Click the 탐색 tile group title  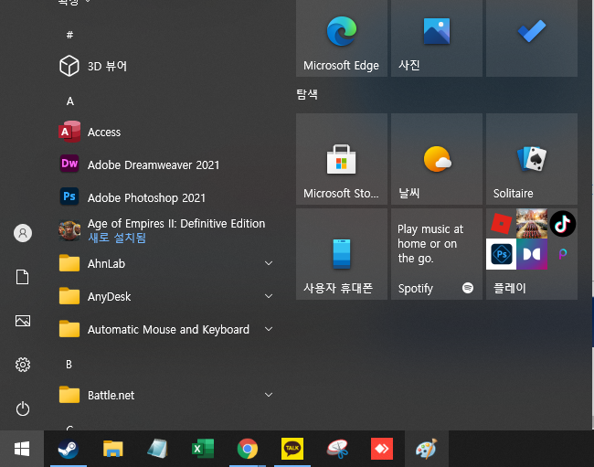[307, 94]
